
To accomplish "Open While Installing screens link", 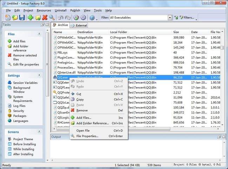I will pyautogui.click(x=24, y=149).
